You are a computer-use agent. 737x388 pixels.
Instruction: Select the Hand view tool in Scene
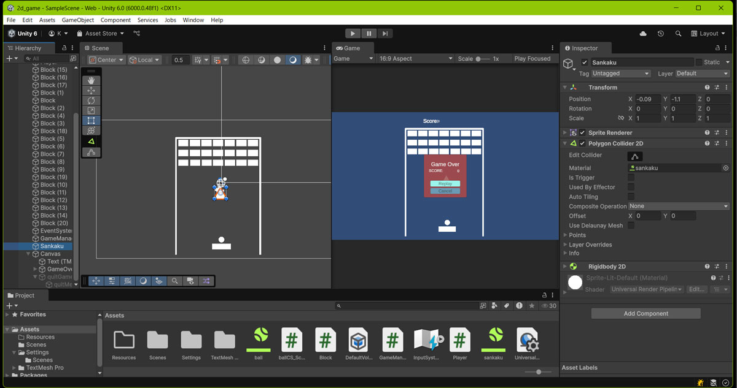pos(92,80)
